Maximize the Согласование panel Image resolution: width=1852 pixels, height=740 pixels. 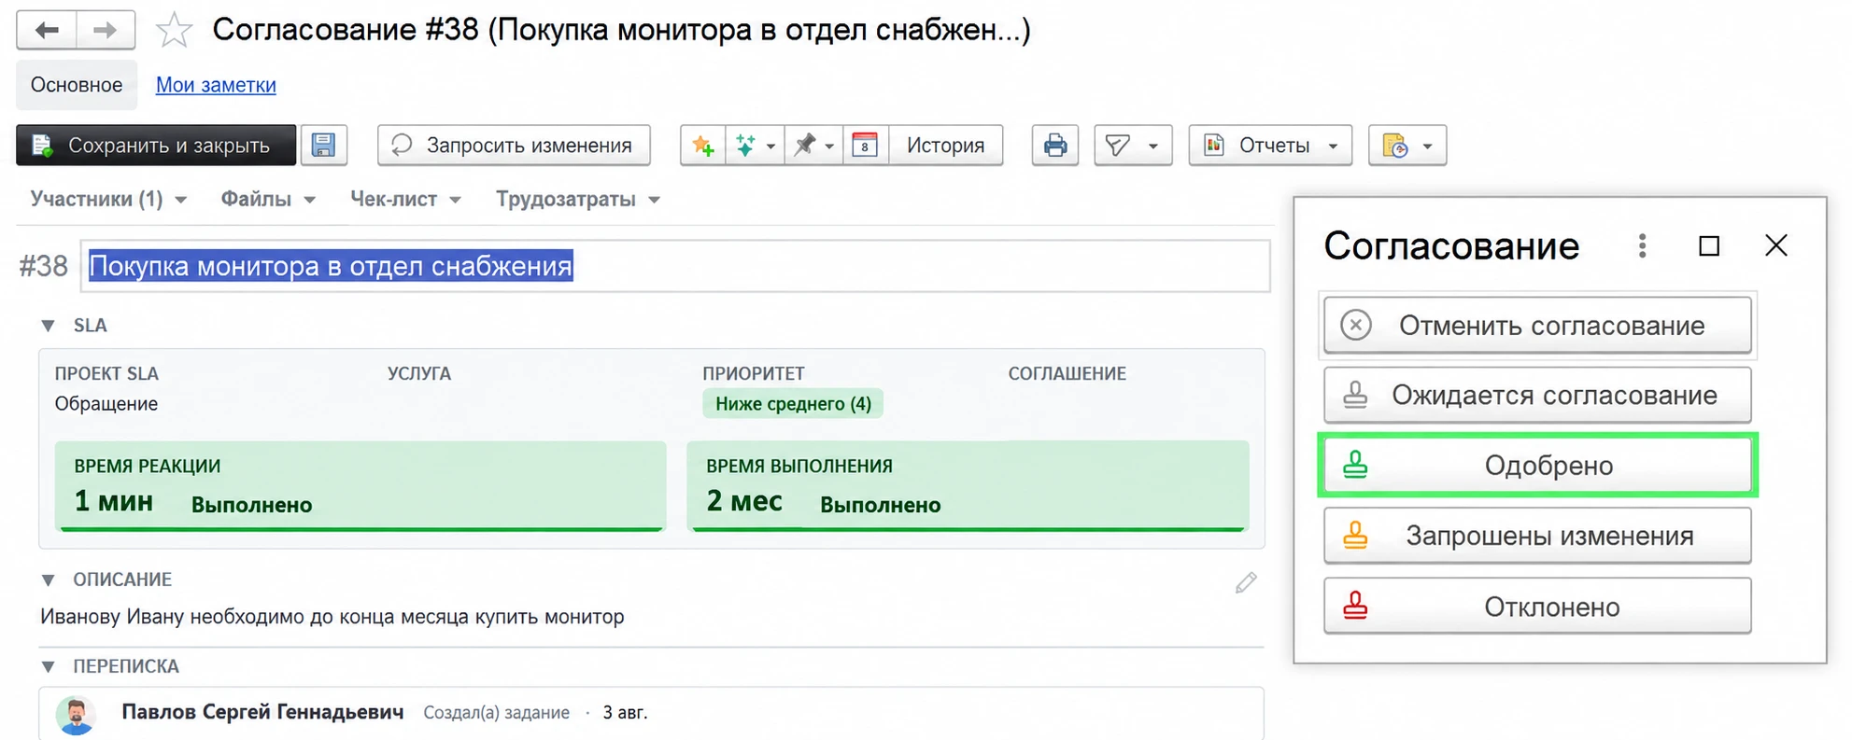[1709, 245]
